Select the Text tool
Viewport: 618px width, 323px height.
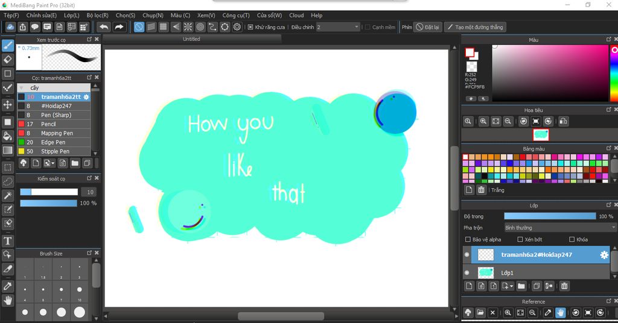click(7, 241)
